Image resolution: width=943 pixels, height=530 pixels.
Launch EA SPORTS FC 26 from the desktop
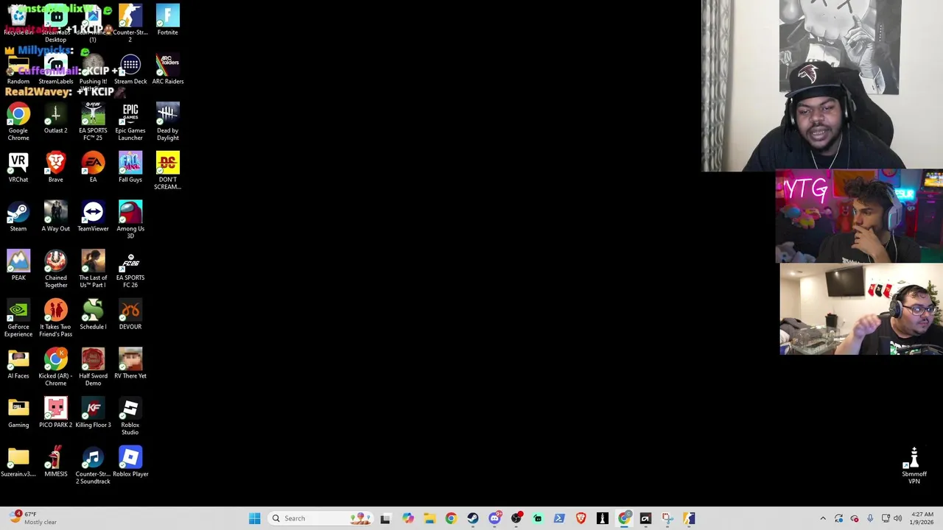coord(130,269)
